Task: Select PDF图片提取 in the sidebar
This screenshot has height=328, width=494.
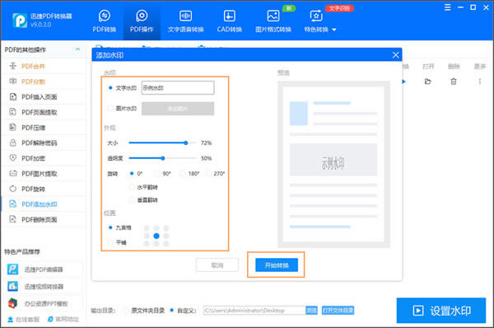Action: 43,173
